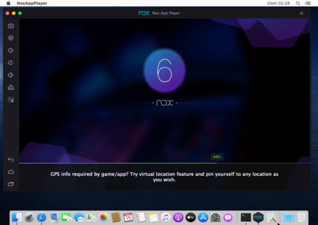Open Calendar from the Dock
This screenshot has height=225, width=318.
point(128,218)
